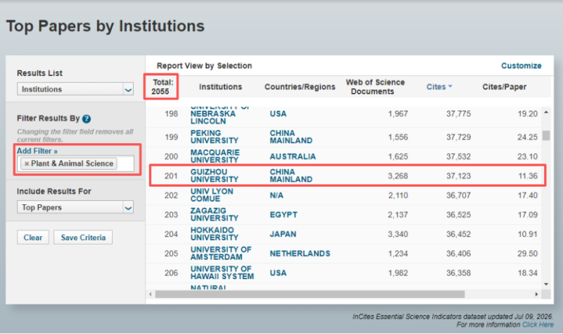This screenshot has height=334, width=563.
Task: Click the Institutions column header
Action: (220, 87)
